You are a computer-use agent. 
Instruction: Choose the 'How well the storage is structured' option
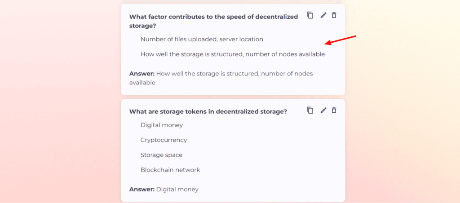coord(232,54)
